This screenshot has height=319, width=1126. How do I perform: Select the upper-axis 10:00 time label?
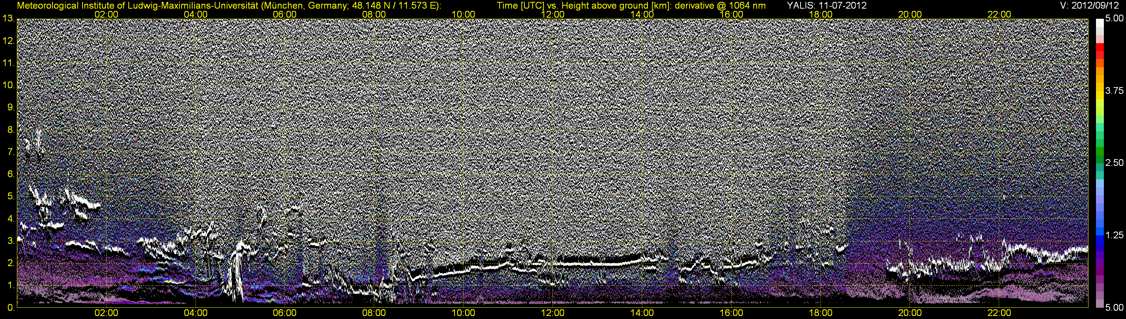tap(463, 14)
